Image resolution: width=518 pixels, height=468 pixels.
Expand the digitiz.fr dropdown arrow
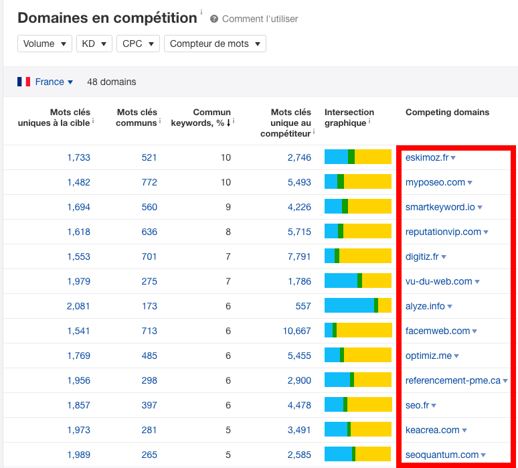(x=444, y=257)
